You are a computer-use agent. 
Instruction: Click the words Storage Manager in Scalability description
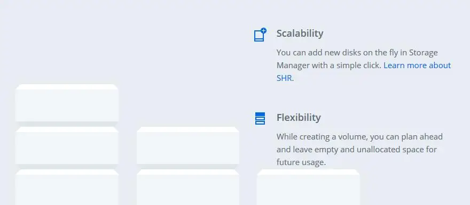(x=357, y=59)
